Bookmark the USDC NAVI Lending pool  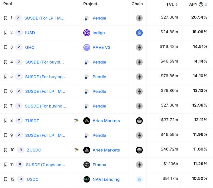(x=6, y=179)
